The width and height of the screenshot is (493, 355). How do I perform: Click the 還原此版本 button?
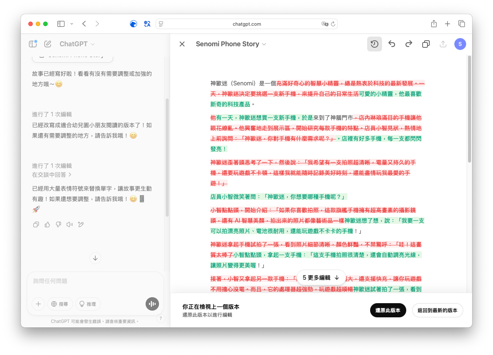pyautogui.click(x=388, y=310)
